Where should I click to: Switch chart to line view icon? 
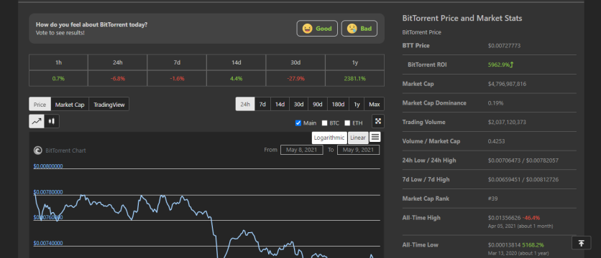[x=37, y=121]
